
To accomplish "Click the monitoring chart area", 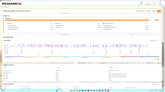I will [x=83, y=49].
